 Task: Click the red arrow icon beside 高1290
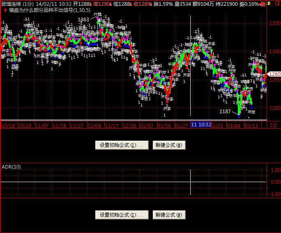111,4
